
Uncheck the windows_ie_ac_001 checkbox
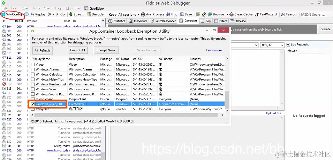(x=33, y=104)
